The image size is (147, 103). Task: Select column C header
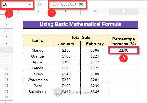coord(66,11)
